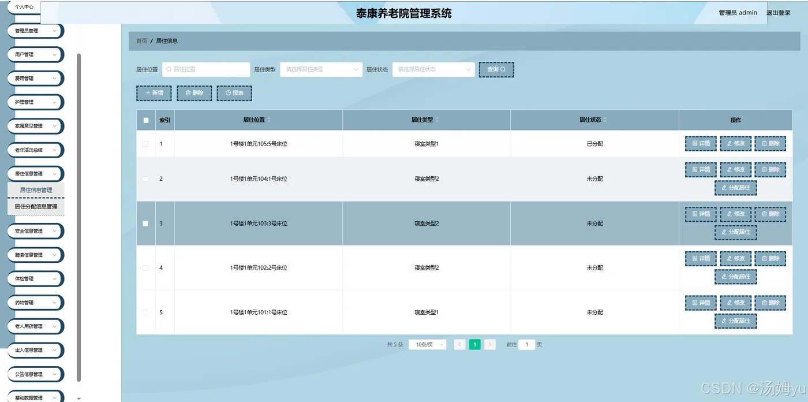Open the 10条/页 page size dropdown

[428, 344]
